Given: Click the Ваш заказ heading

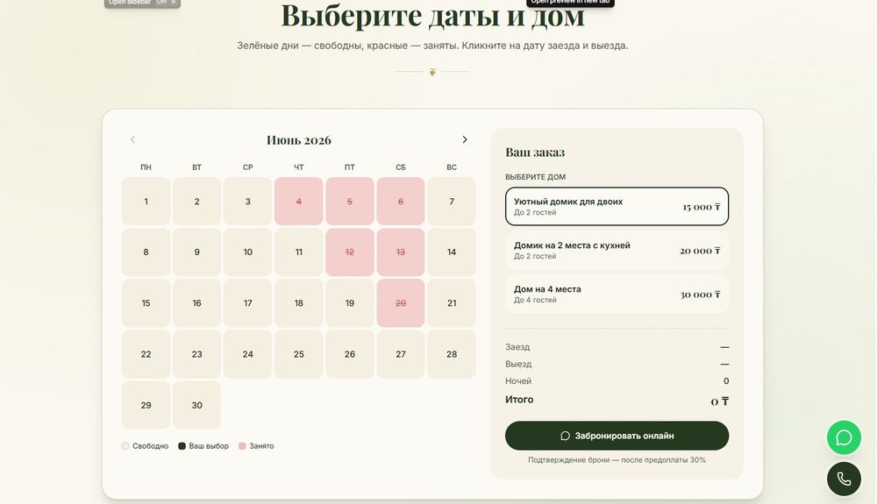Looking at the screenshot, I should pyautogui.click(x=535, y=152).
